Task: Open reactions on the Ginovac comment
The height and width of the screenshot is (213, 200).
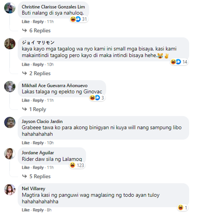Action: 97,98
